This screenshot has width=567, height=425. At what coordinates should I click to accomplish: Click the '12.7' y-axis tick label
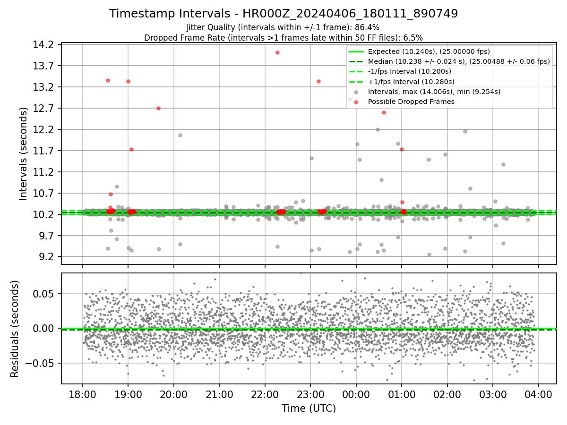[44, 108]
